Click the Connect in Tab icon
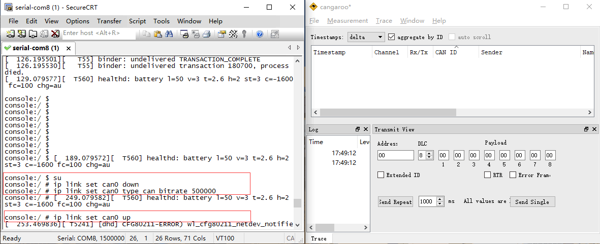This screenshot has height=244, width=600. [x=33, y=34]
